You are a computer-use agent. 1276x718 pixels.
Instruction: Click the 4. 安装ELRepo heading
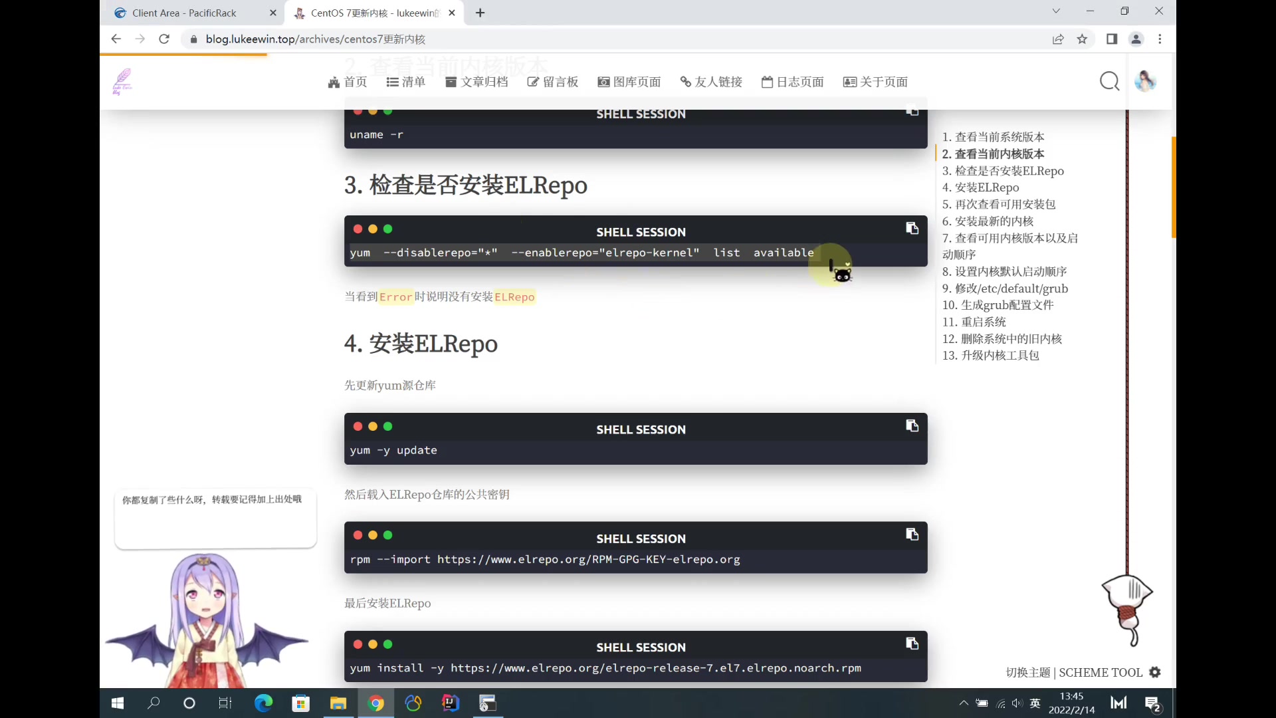click(421, 344)
